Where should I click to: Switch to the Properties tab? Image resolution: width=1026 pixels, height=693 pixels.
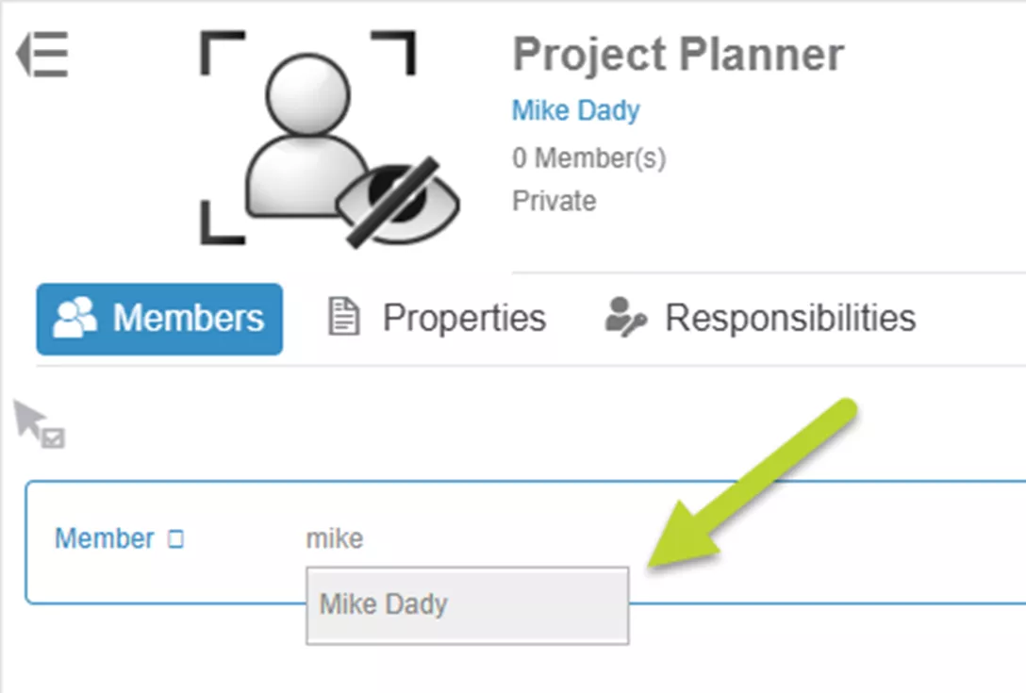coord(464,318)
